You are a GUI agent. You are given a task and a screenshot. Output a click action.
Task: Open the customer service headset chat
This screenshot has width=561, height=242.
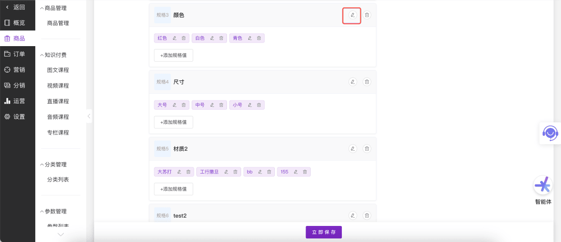550,133
